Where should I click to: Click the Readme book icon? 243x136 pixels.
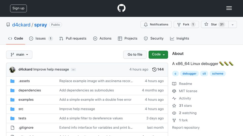[174, 84]
